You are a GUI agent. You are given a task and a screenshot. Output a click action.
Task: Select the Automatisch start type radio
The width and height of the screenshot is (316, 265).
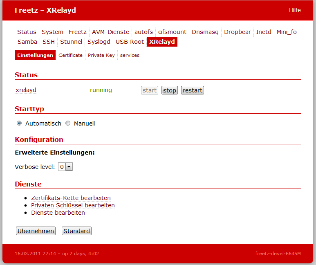click(x=19, y=123)
